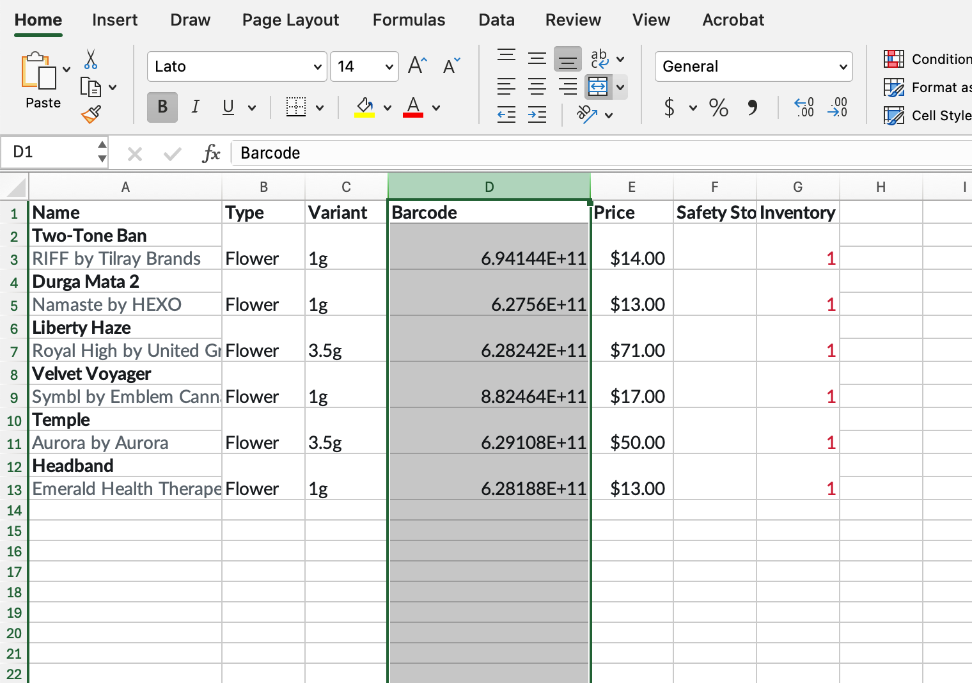This screenshot has width=972, height=683.
Task: Open the Insert ribbon tab
Action: click(114, 20)
